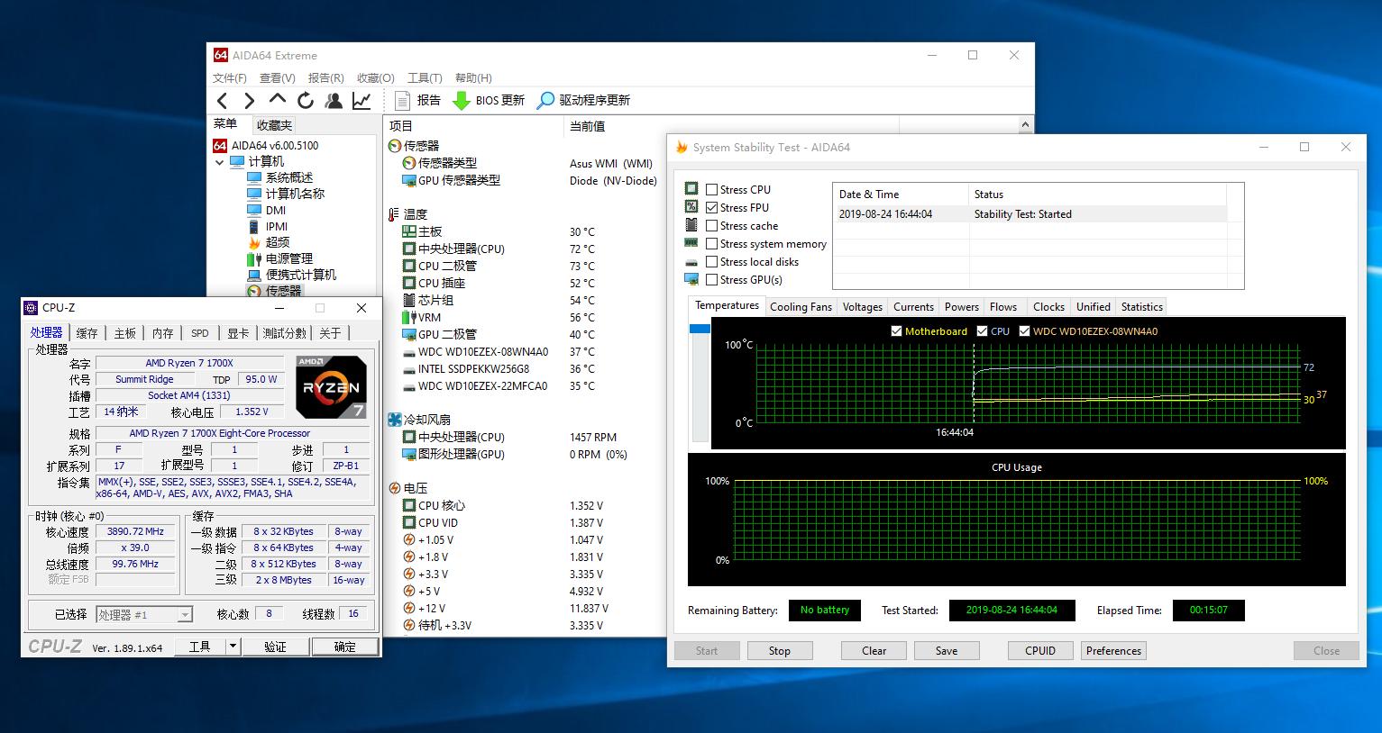Click the Stress CPU chip icon
Screen dimensions: 1382x733
click(691, 189)
